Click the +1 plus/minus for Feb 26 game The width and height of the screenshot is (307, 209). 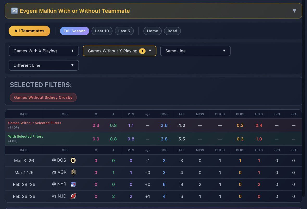147,196
